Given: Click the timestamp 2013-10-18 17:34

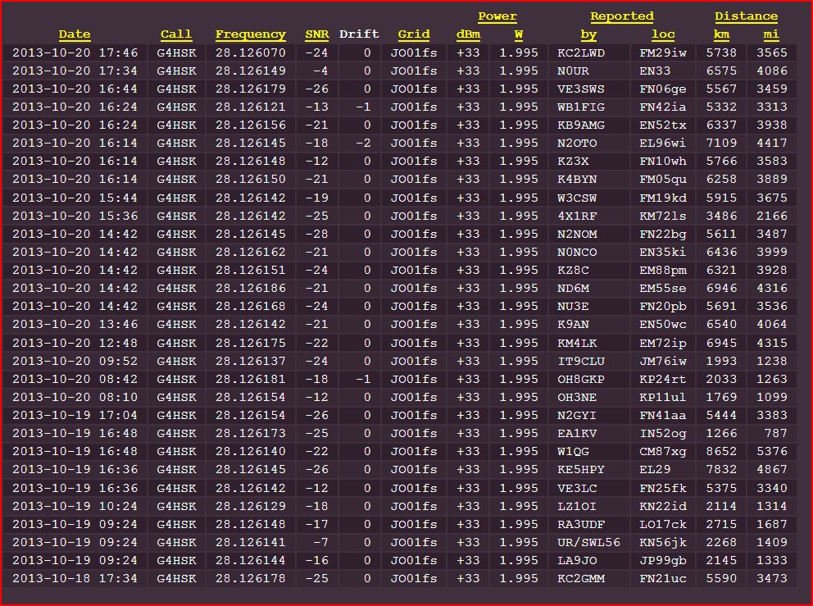Looking at the screenshot, I should 75,578.
